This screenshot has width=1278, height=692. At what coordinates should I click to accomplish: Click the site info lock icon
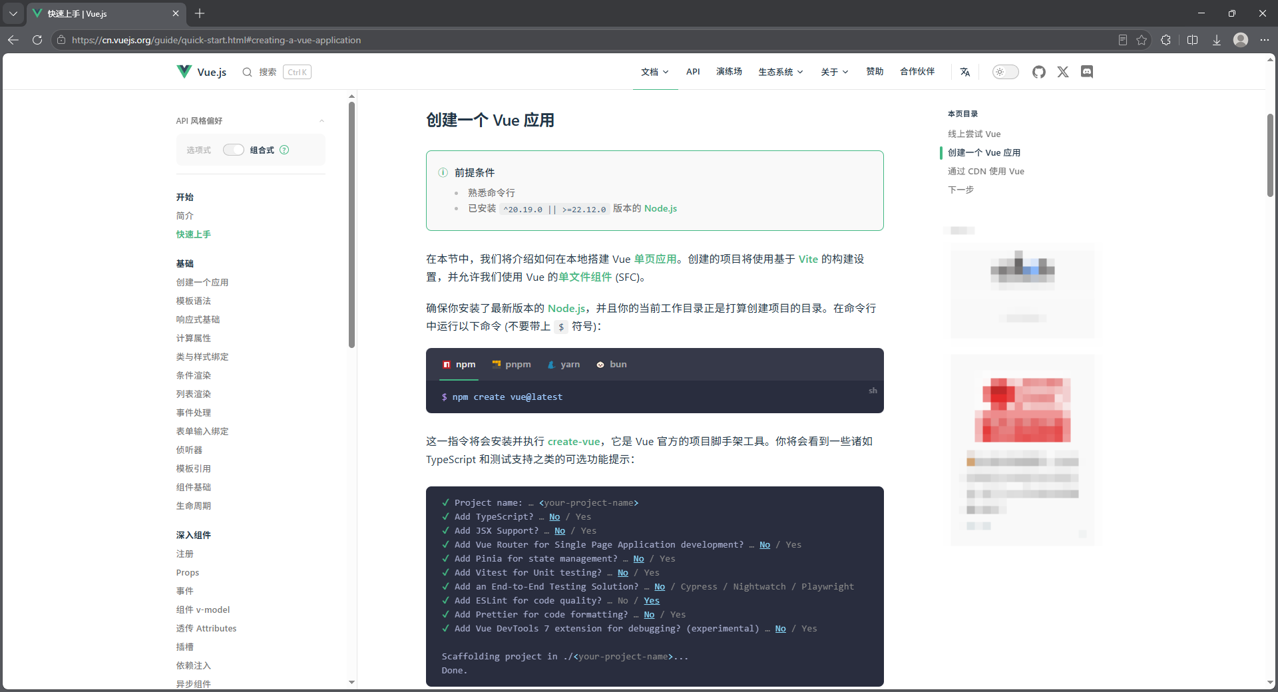[61, 40]
